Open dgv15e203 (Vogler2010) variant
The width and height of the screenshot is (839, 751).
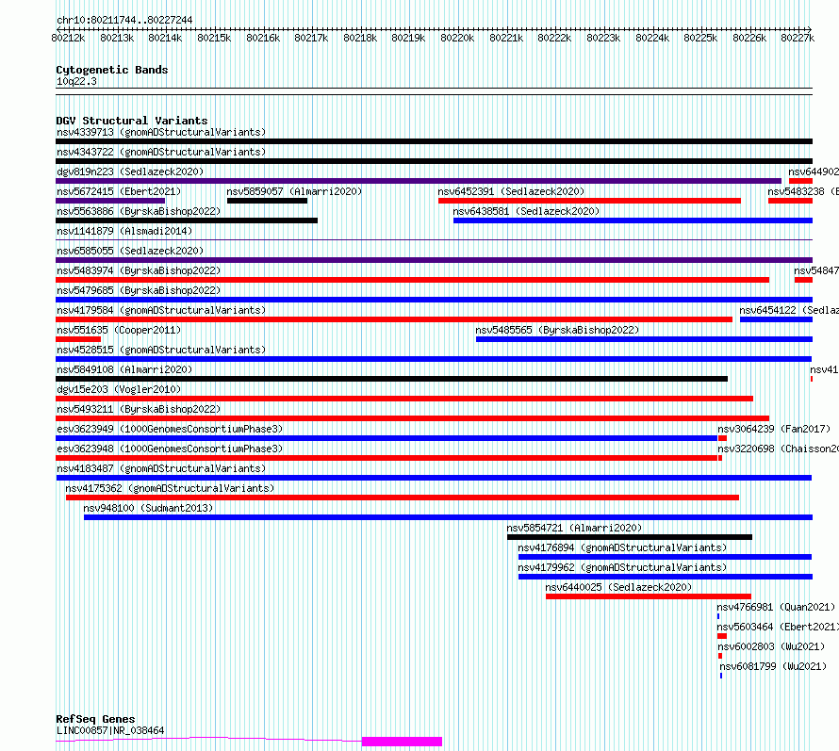119,389
